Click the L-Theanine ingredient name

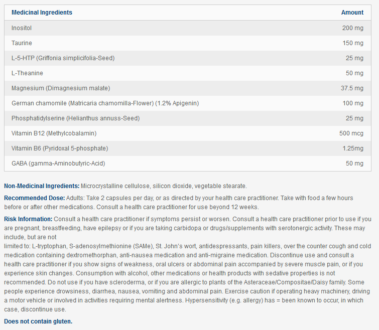pos(27,73)
